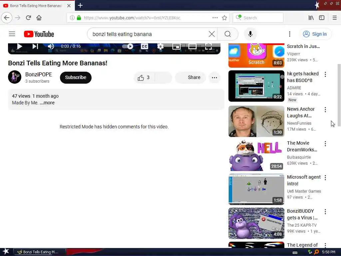The height and width of the screenshot is (256, 341).
Task: Open options for BonziBUDDY gets a Virus
Action: tap(325, 212)
